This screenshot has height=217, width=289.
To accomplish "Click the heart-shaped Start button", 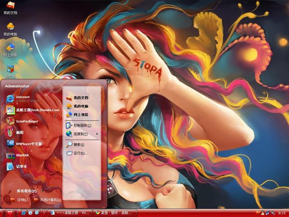I will (10, 213).
